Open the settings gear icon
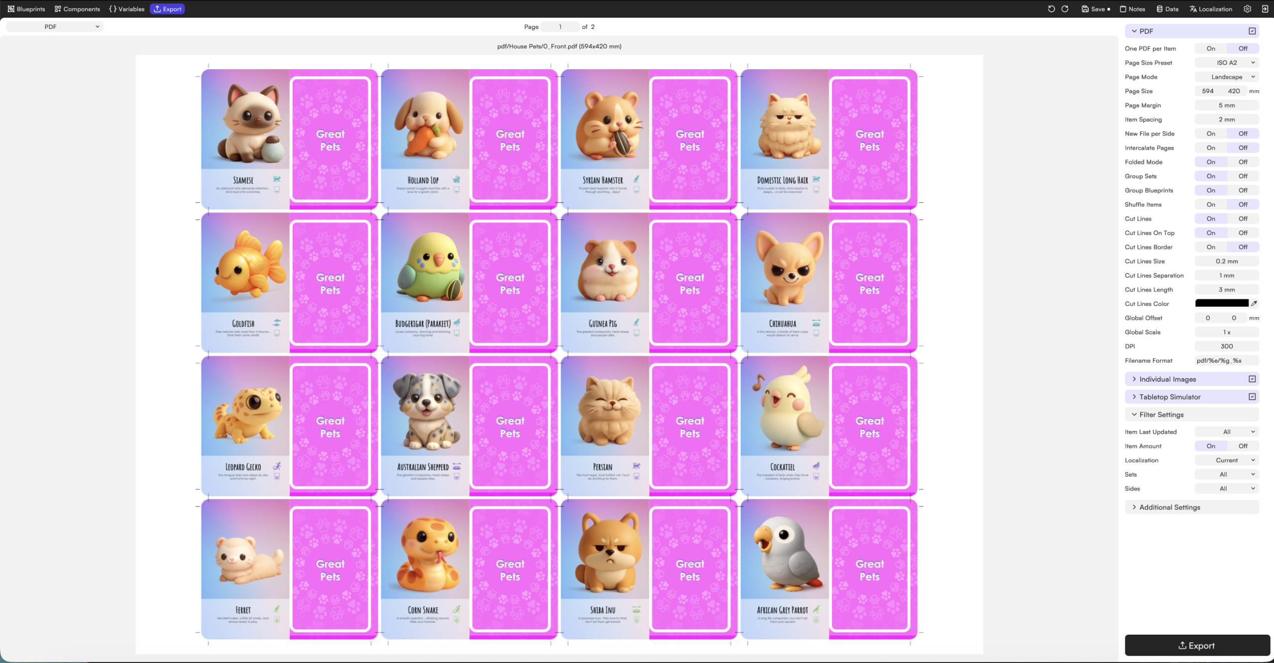Image resolution: width=1274 pixels, height=663 pixels. pyautogui.click(x=1247, y=9)
